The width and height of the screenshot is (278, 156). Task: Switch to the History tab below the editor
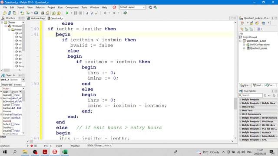pos(107,146)
